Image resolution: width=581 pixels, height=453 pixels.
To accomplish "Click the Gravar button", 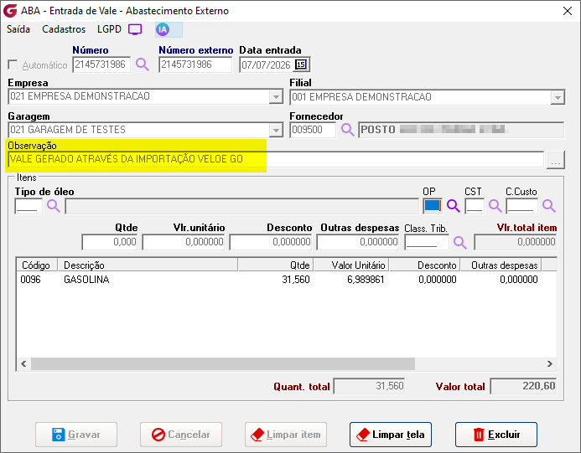I will (x=76, y=435).
